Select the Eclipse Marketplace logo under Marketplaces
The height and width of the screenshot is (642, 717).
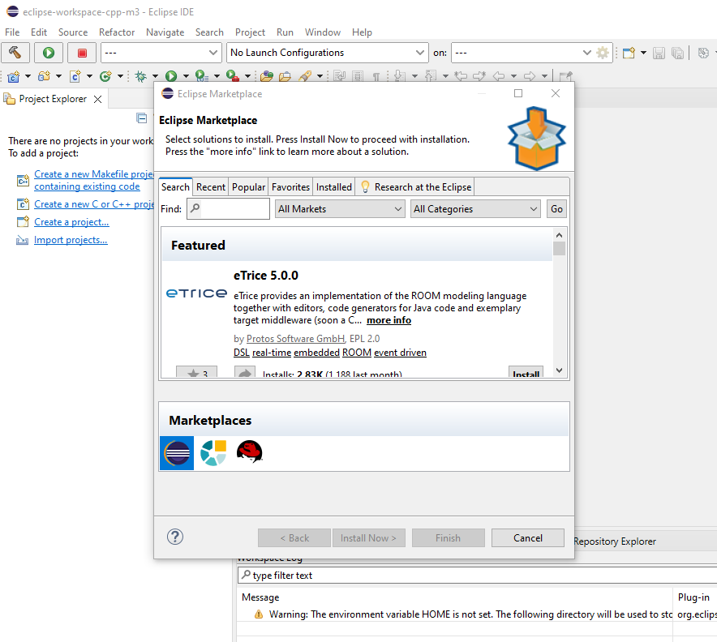point(177,453)
